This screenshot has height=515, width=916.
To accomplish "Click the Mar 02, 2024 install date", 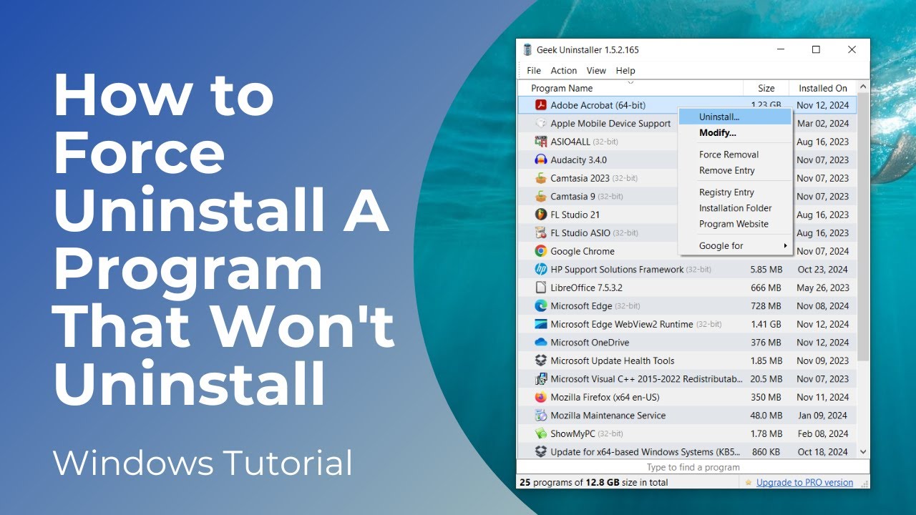I will (822, 124).
